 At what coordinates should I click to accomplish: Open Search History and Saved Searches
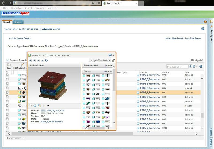(x=21, y=29)
